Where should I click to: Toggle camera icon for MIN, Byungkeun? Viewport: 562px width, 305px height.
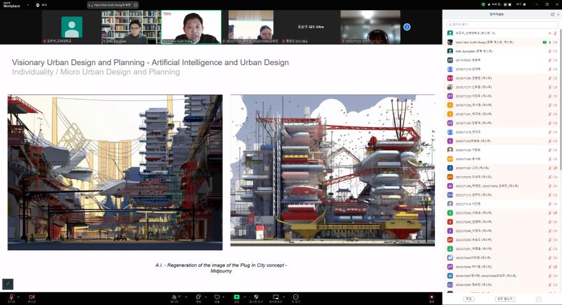pyautogui.click(x=555, y=51)
